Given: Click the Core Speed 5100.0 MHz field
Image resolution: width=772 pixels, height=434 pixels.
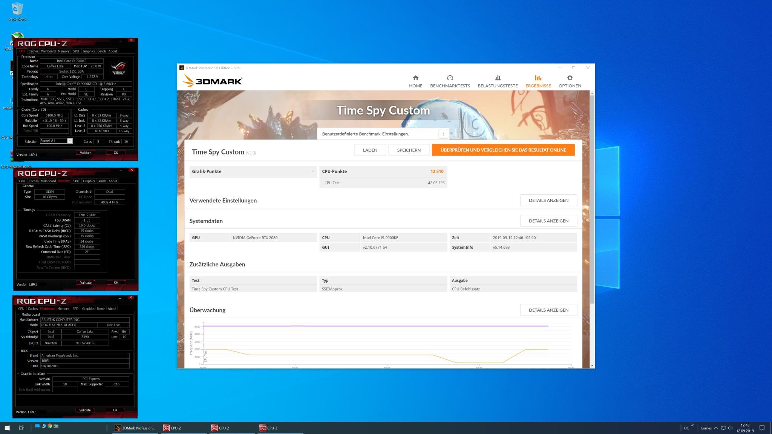Looking at the screenshot, I should pyautogui.click(x=54, y=115).
